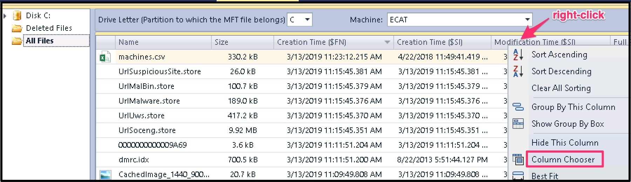Click the Deleted Files folder icon
This screenshot has height=182, width=631.
coord(17,28)
